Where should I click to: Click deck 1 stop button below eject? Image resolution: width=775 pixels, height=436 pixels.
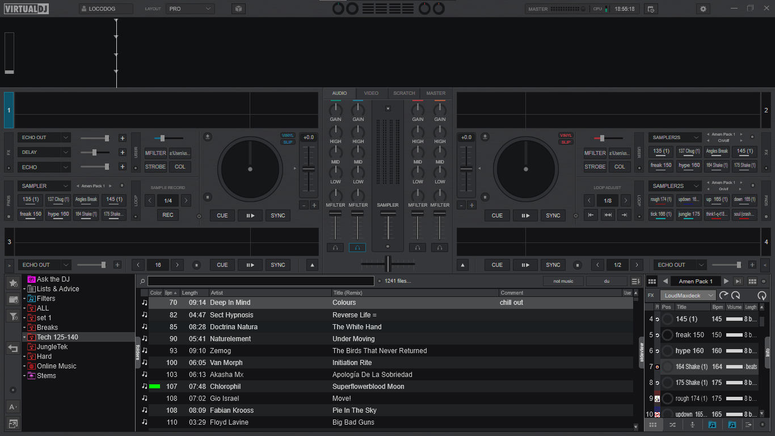208,197
